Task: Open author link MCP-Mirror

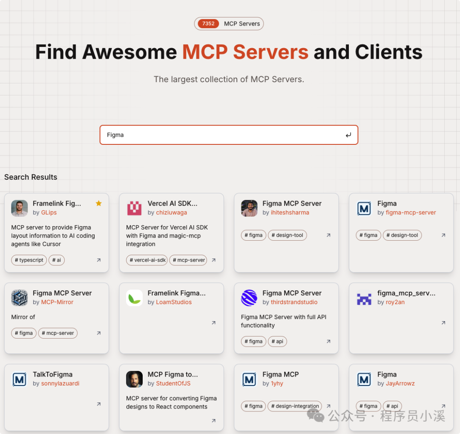Action: (x=57, y=302)
